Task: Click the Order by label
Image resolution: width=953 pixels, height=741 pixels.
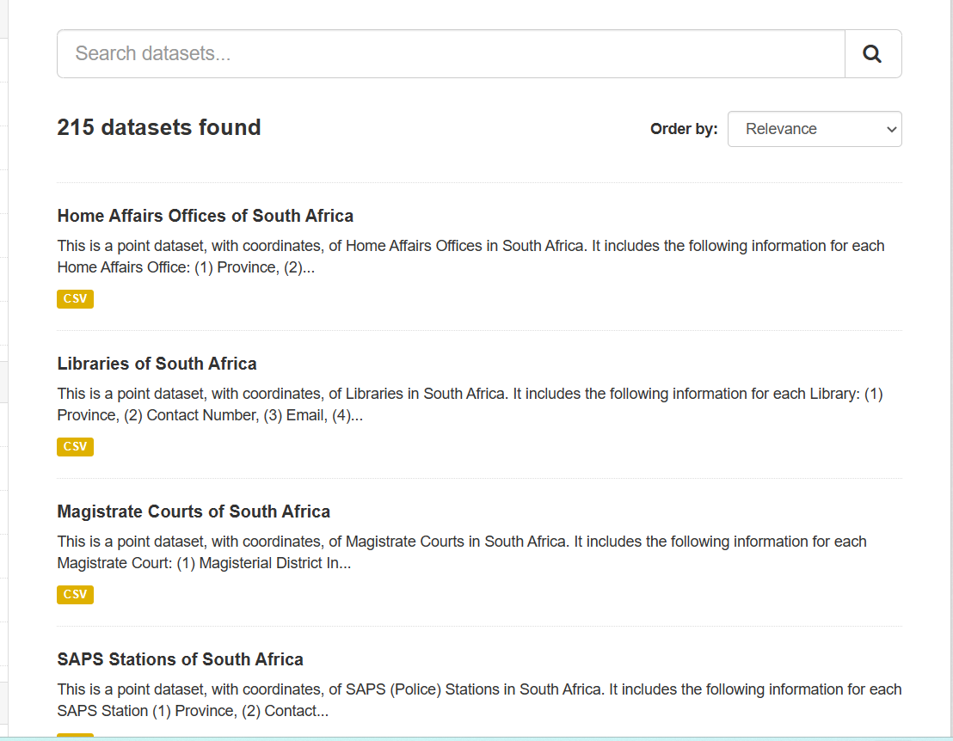Action: point(684,129)
